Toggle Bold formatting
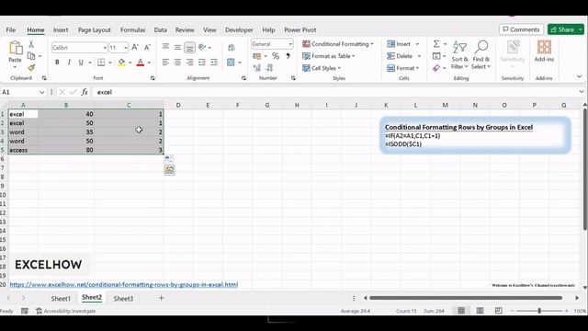The width and height of the screenshot is (588, 331). pyautogui.click(x=57, y=63)
